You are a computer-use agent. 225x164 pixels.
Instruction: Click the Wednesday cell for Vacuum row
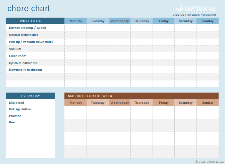pos(120,49)
